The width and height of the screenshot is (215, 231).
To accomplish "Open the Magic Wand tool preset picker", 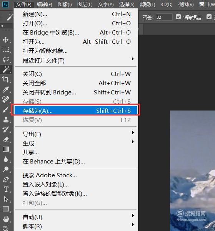I will point(10,17).
